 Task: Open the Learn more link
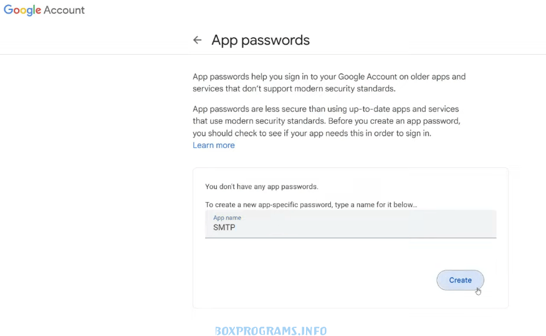(214, 145)
